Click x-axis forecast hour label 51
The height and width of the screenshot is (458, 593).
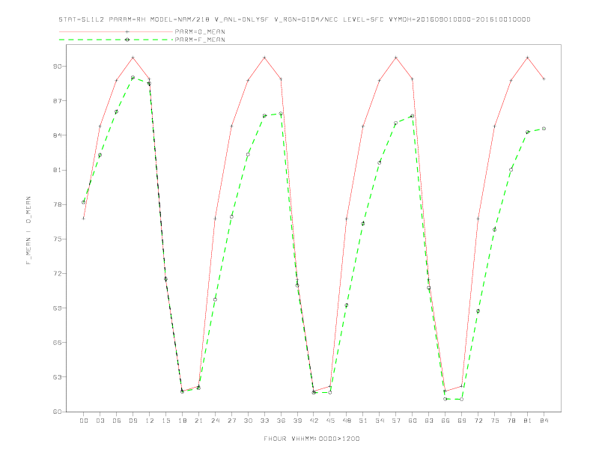coord(363,421)
